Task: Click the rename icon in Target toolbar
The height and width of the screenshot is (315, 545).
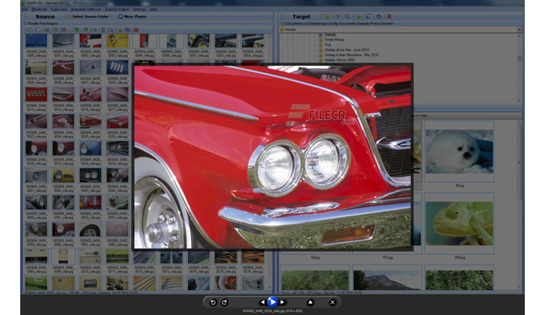Action: pos(336,16)
